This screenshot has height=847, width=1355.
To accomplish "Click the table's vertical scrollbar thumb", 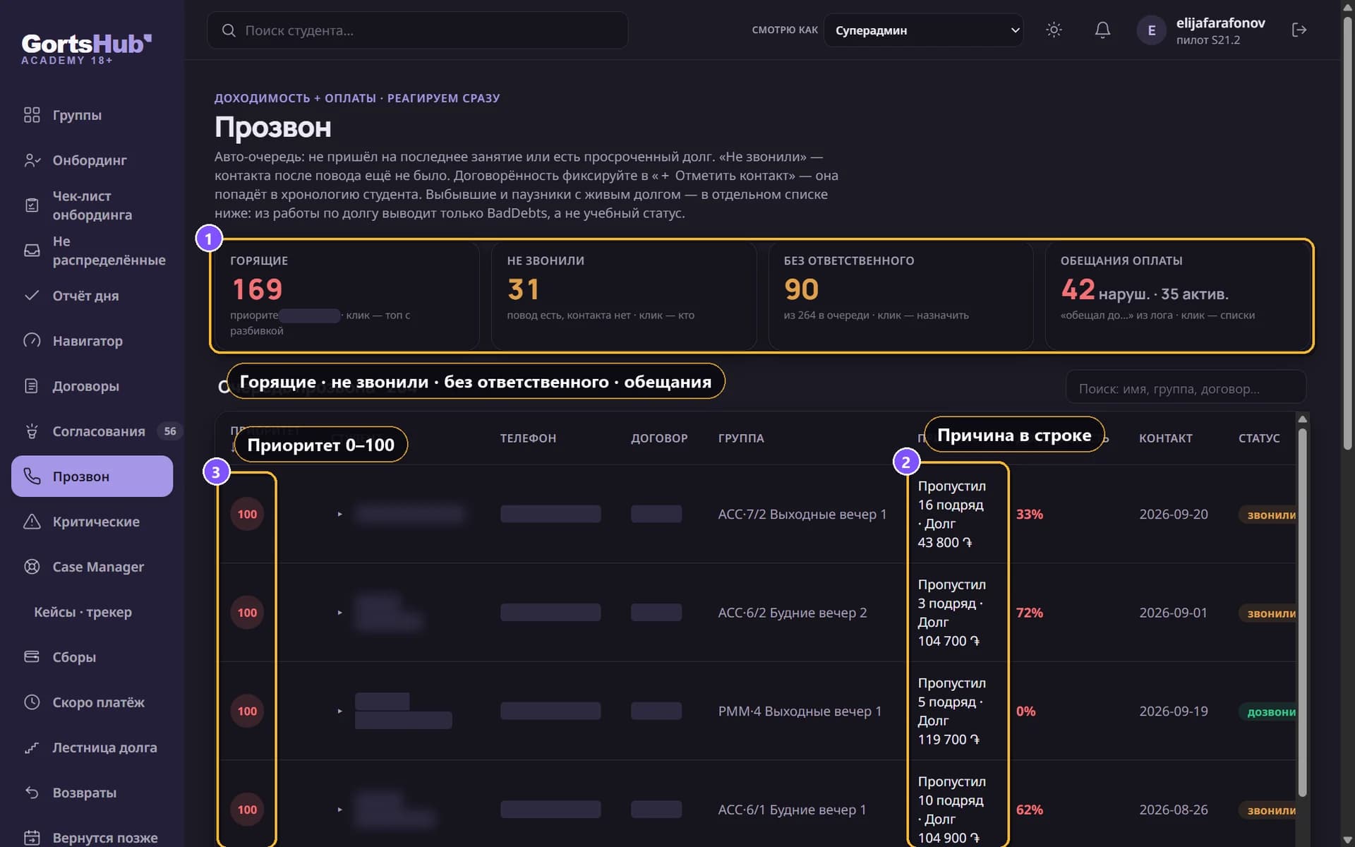I will 1302,612.
